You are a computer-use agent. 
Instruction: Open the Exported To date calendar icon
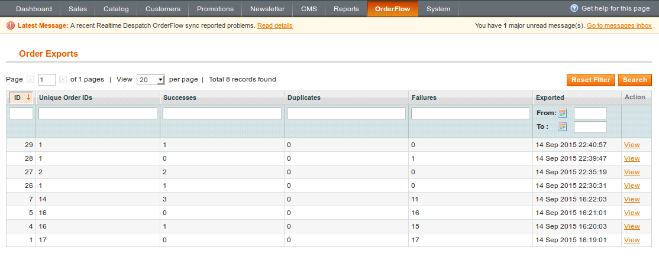click(563, 127)
